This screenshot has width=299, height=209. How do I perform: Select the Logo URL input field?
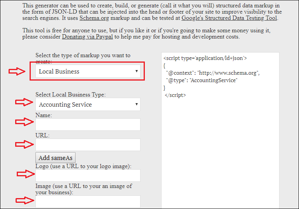[88, 176]
